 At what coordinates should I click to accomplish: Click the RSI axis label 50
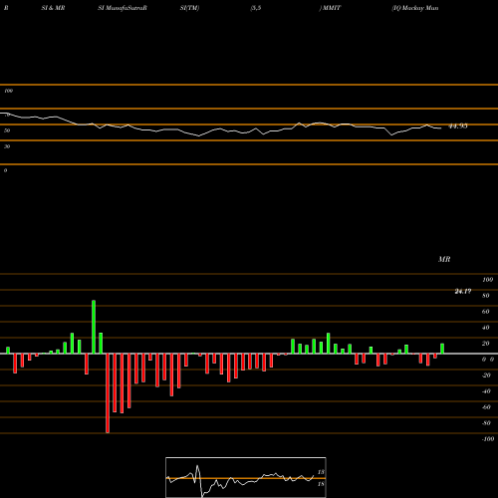pos(7,130)
